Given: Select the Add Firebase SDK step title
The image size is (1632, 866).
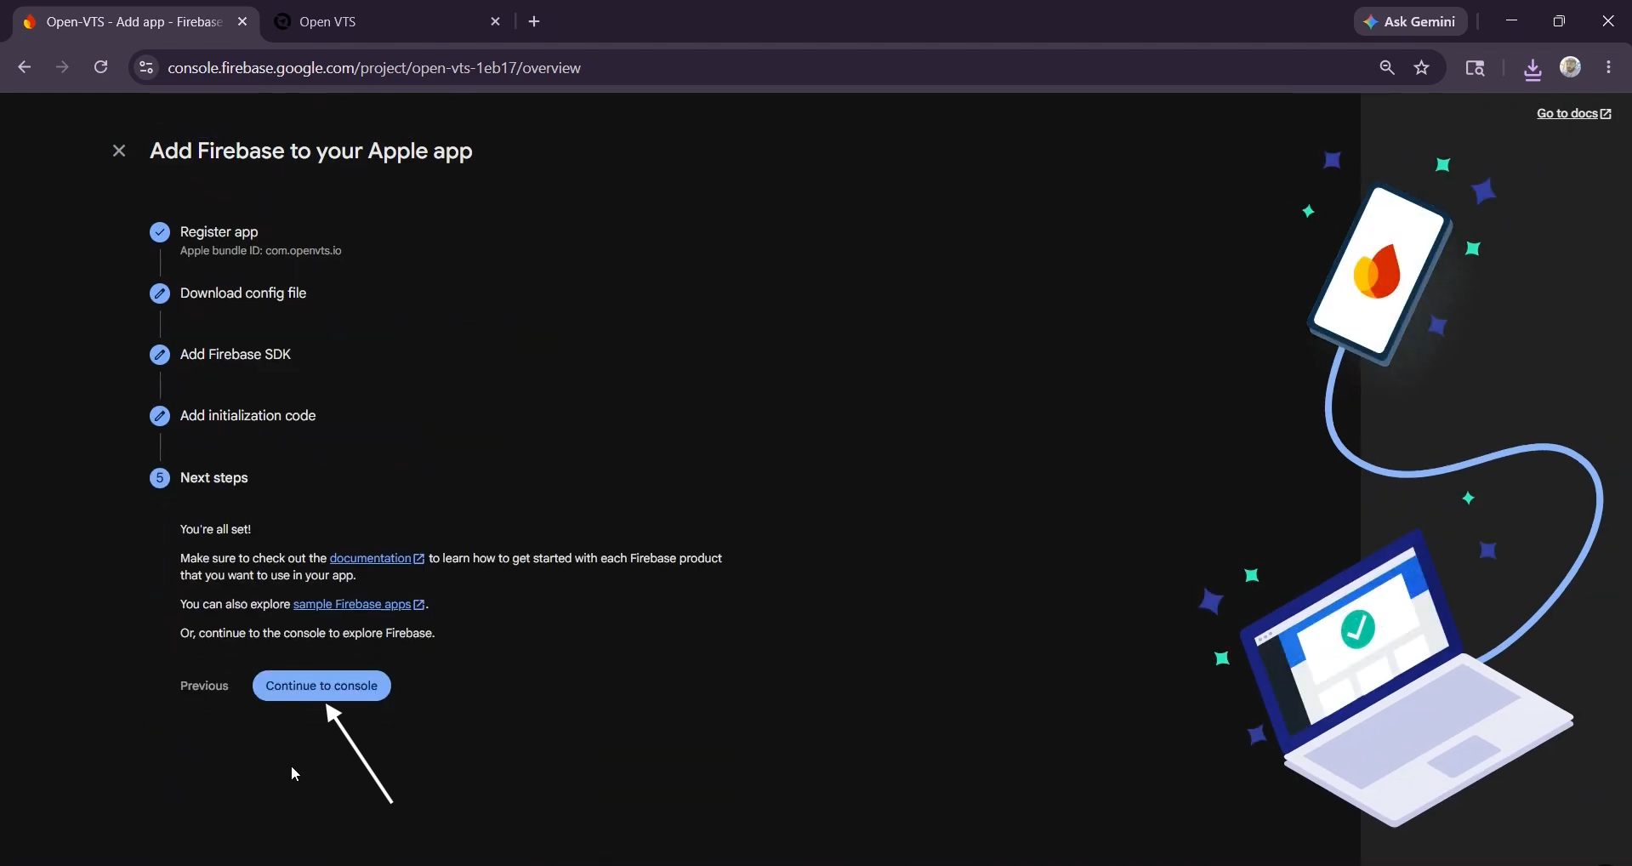Looking at the screenshot, I should tap(236, 354).
